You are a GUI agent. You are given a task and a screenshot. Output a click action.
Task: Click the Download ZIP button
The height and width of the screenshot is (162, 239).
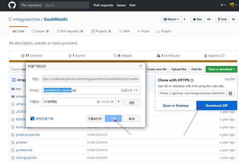click(217, 106)
